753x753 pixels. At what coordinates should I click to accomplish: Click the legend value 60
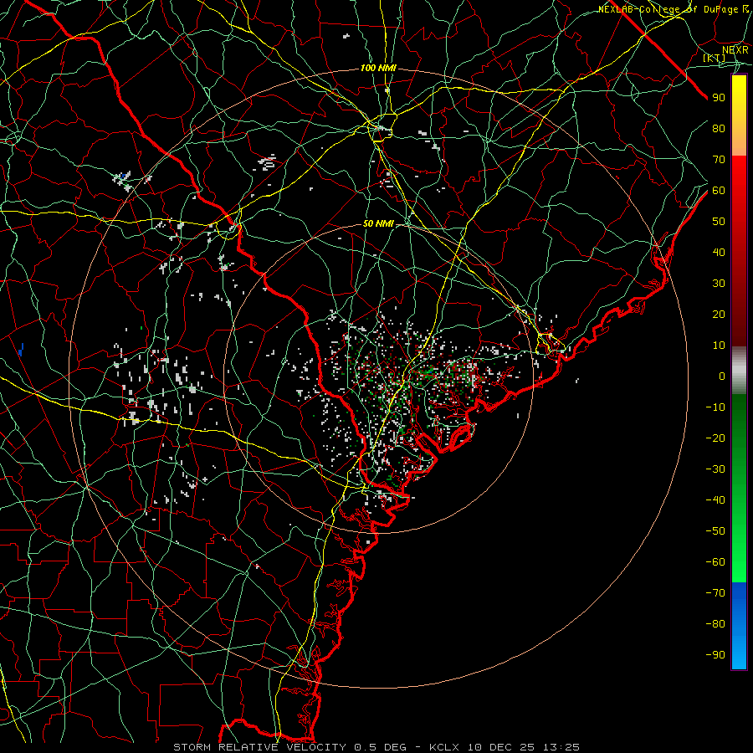[x=719, y=191]
